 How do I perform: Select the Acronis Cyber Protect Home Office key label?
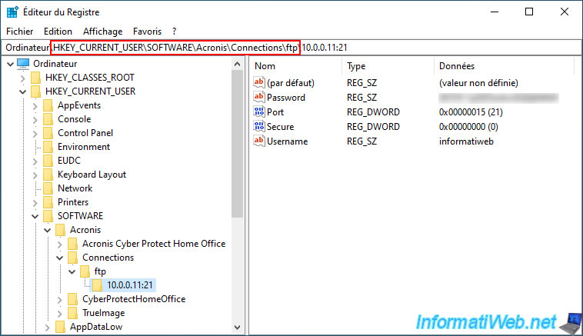point(154,244)
